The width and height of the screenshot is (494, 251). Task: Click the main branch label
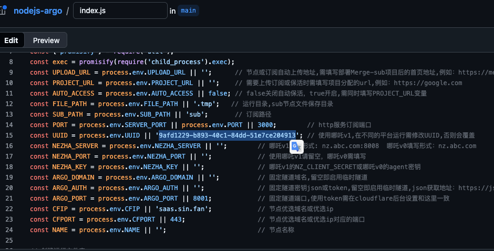[x=189, y=11]
